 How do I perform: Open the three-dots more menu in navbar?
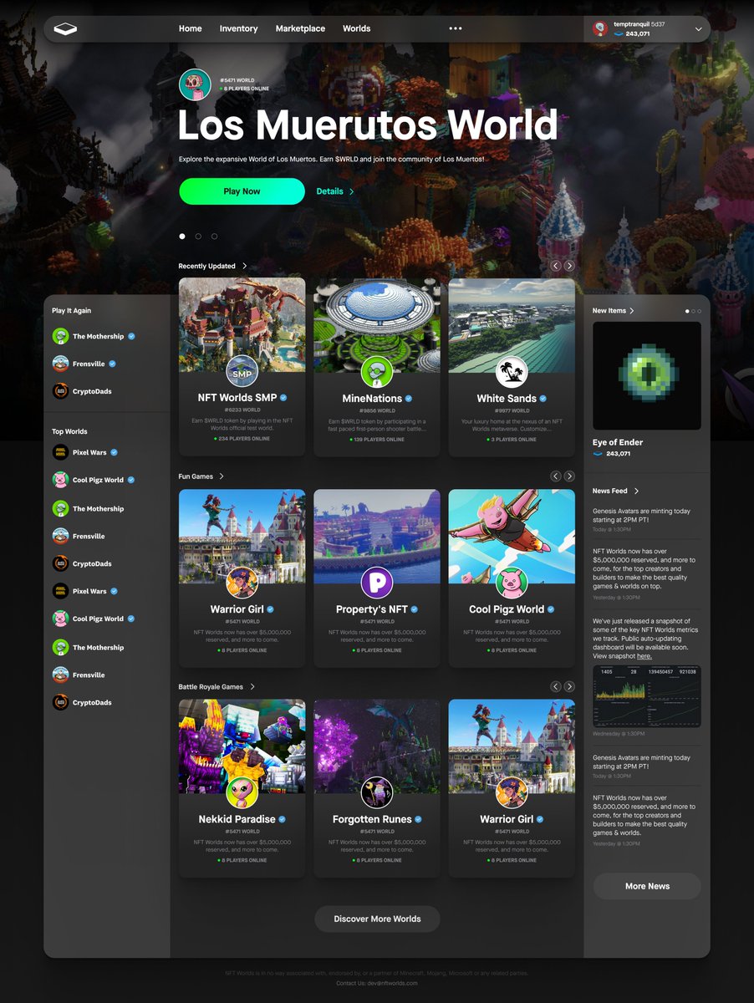click(x=456, y=28)
